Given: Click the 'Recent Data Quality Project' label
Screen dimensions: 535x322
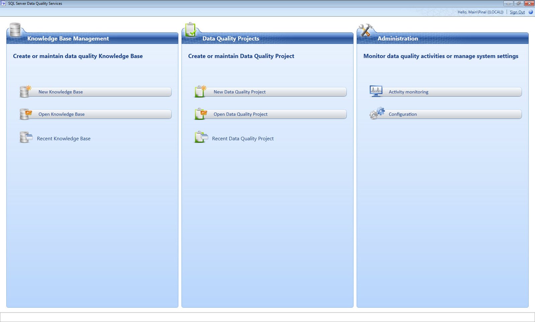Looking at the screenshot, I should coord(243,139).
